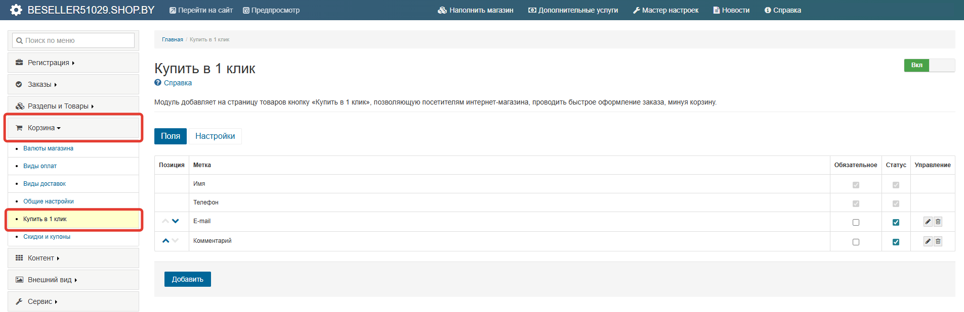This screenshot has width=964, height=312.
Task: Click the cubes icon beside Разделы и Товары
Action: 20,106
